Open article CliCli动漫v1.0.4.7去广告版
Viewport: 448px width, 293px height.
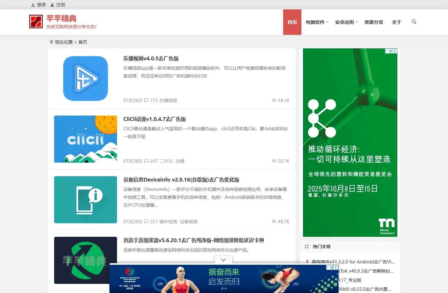(x=154, y=119)
